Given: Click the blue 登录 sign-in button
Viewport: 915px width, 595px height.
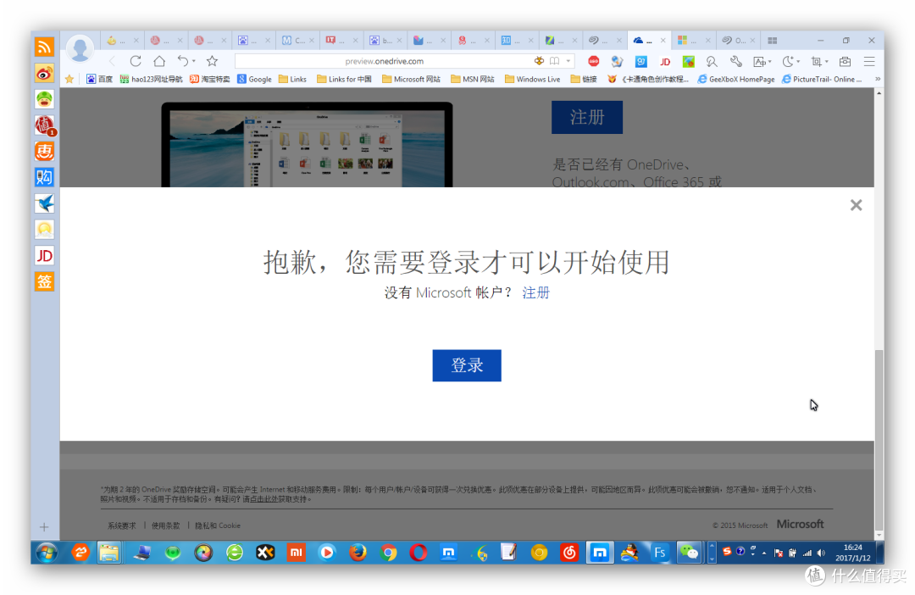Looking at the screenshot, I should [x=467, y=365].
